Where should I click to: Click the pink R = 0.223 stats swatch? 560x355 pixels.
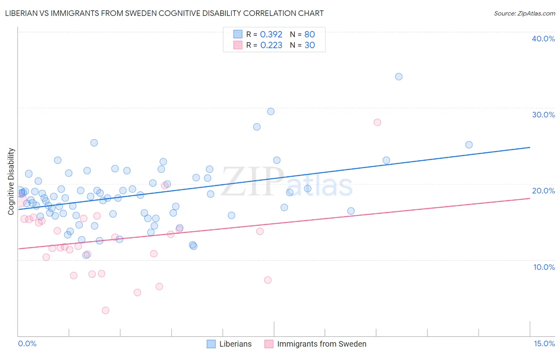tap(238, 45)
